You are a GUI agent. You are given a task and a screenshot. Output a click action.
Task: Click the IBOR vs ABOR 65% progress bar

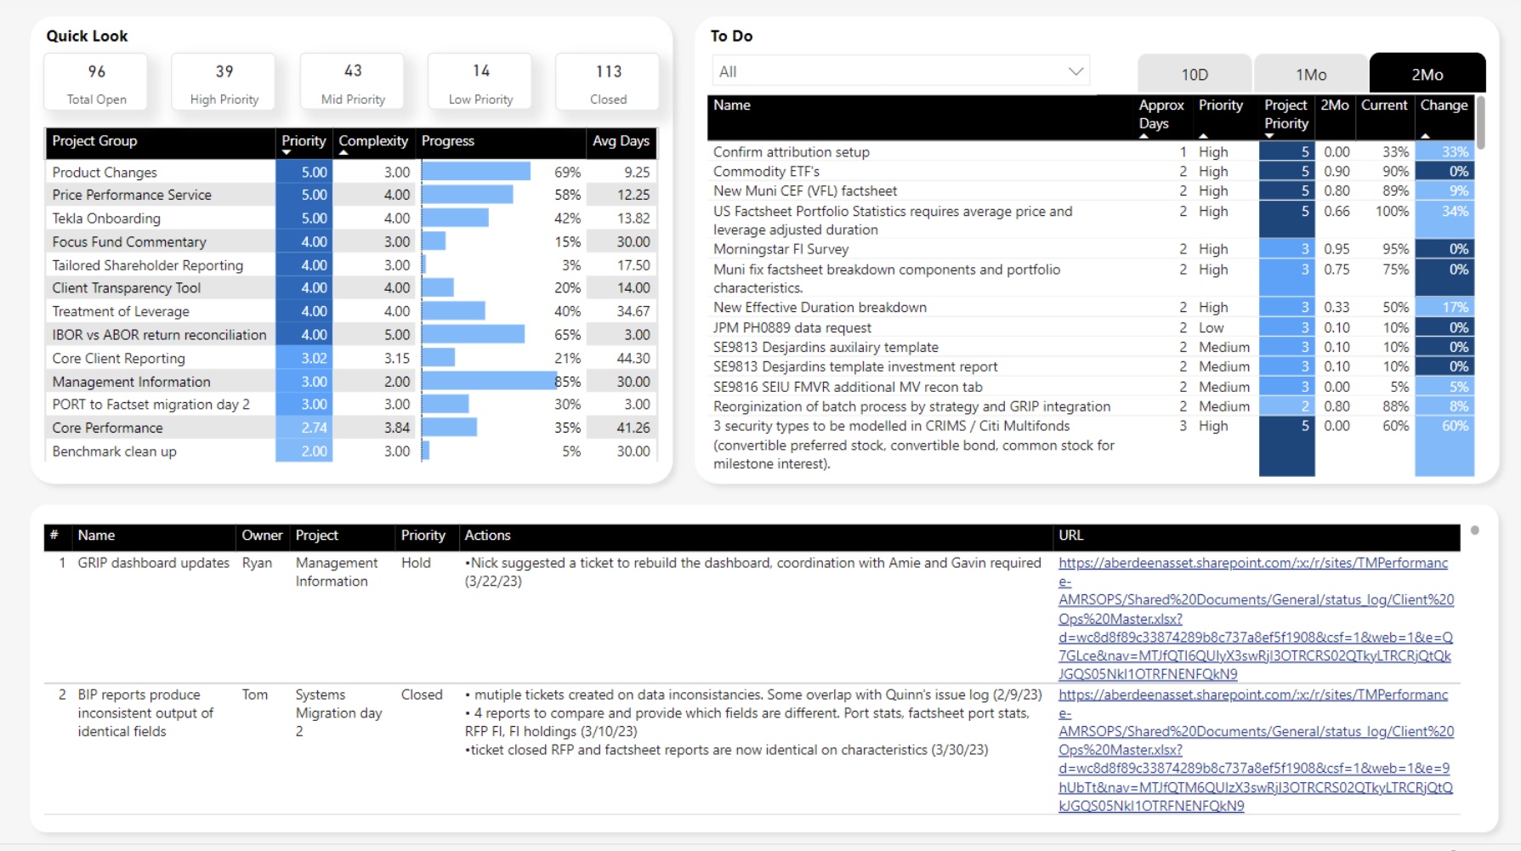(473, 335)
